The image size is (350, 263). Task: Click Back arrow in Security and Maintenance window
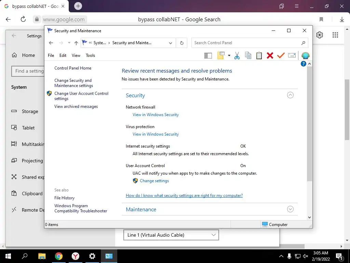click(51, 43)
